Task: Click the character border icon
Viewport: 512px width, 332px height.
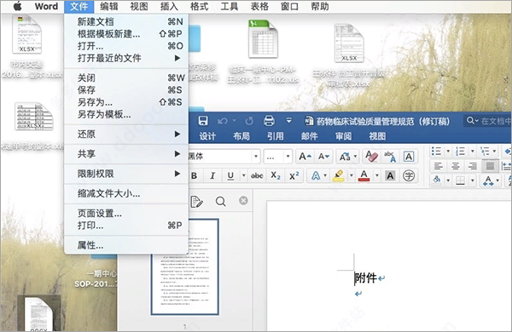Action: (409, 157)
